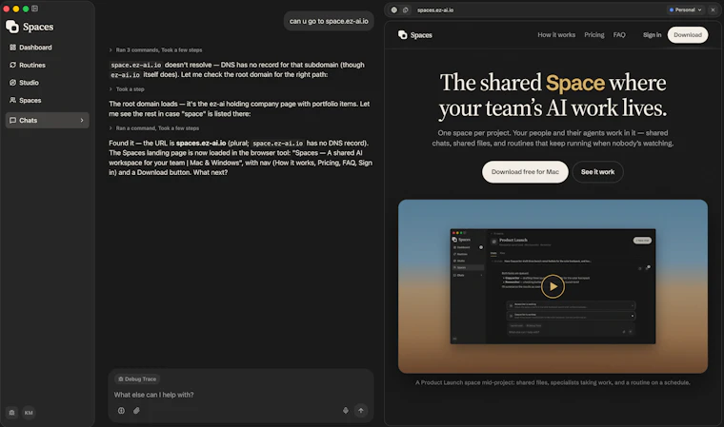Image resolution: width=724 pixels, height=427 pixels.
Task: Start voice input with the microphone icon
Action: [346, 411]
